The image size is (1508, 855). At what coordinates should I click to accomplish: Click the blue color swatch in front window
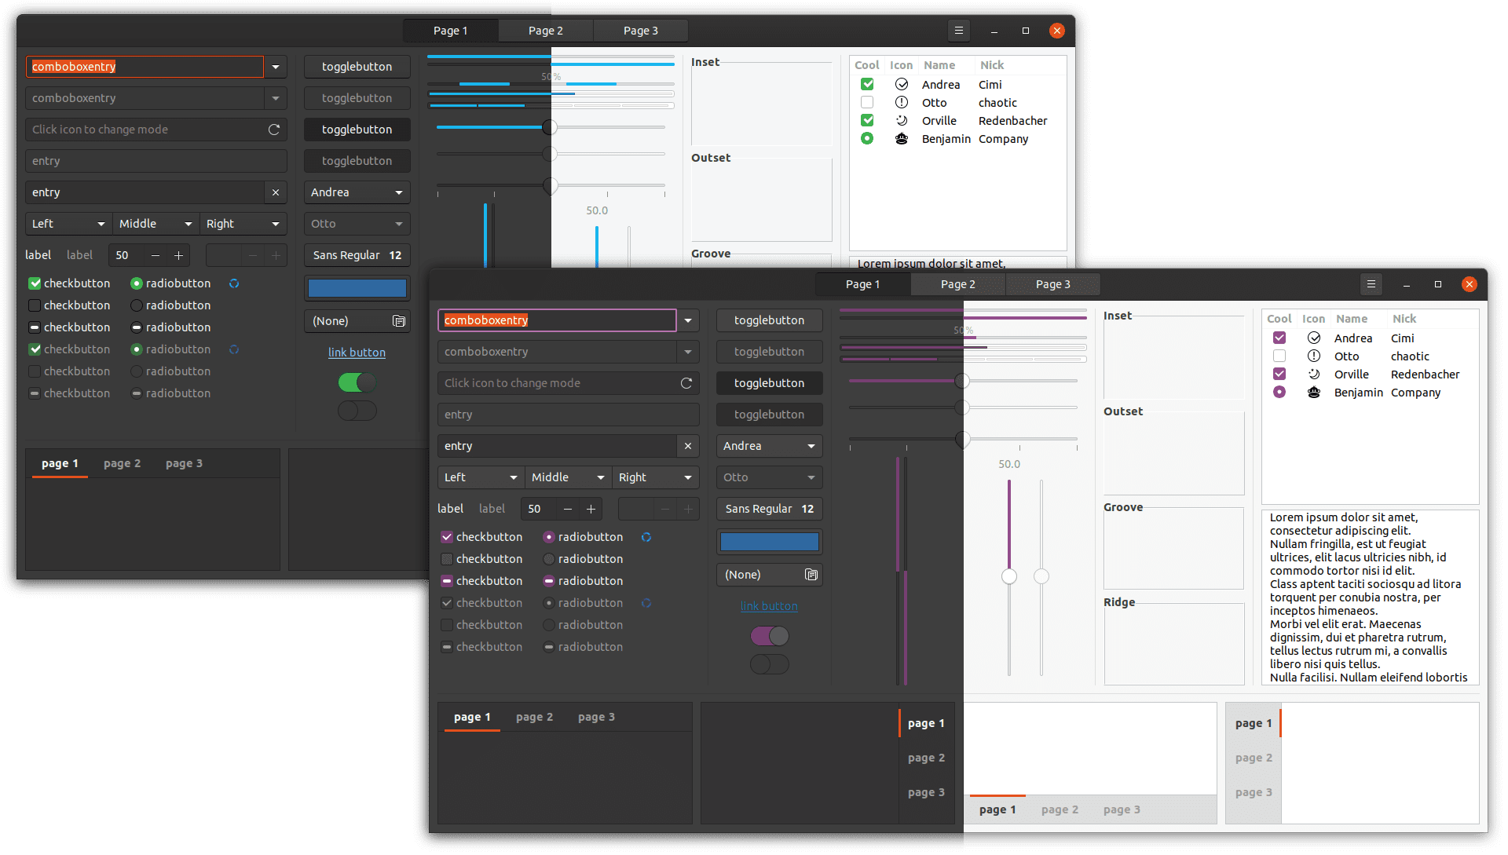coord(769,542)
